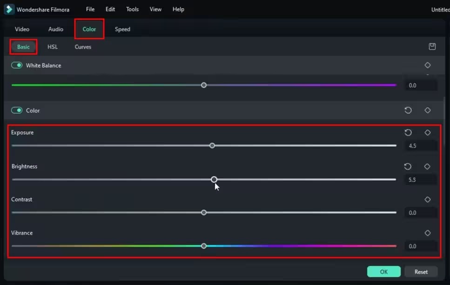Click the Exposure value field 4.5
Viewport: 450px width, 285px height.
pyautogui.click(x=421, y=146)
